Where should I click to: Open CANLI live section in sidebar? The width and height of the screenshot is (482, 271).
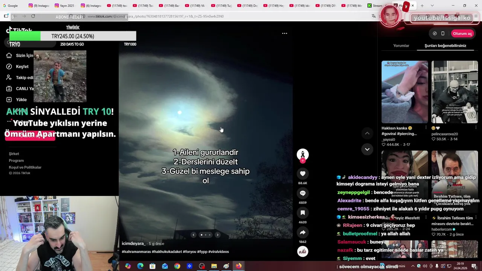[x=20, y=88]
